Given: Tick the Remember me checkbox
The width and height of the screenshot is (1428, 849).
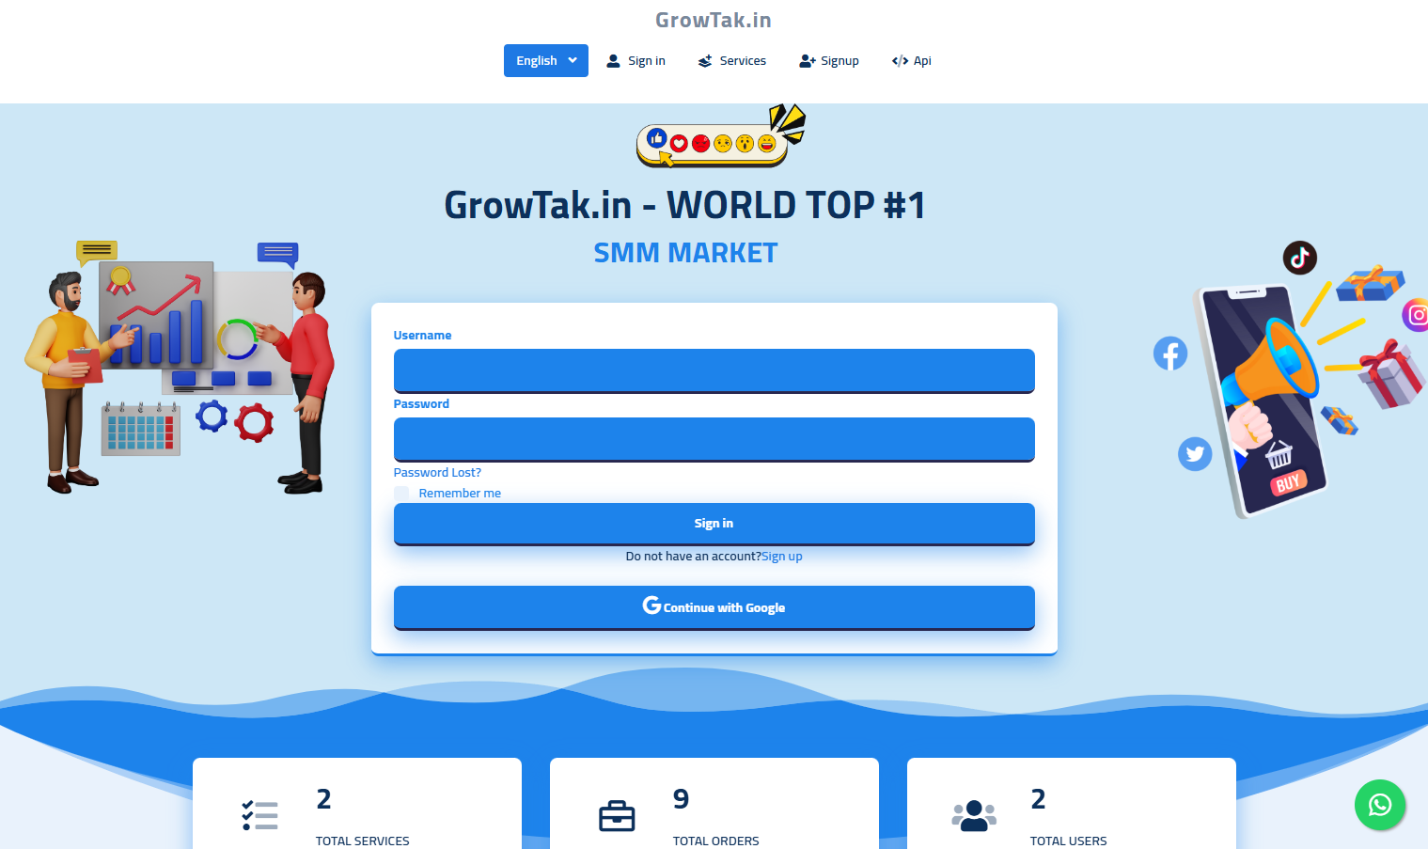Looking at the screenshot, I should tap(401, 494).
